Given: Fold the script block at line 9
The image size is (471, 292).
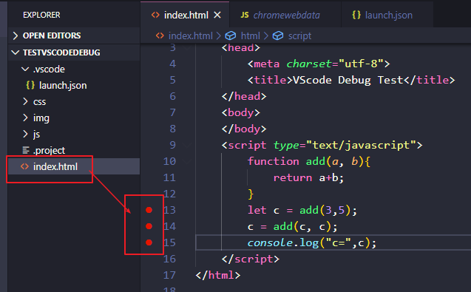Looking at the screenshot, I should tap(187, 146).
